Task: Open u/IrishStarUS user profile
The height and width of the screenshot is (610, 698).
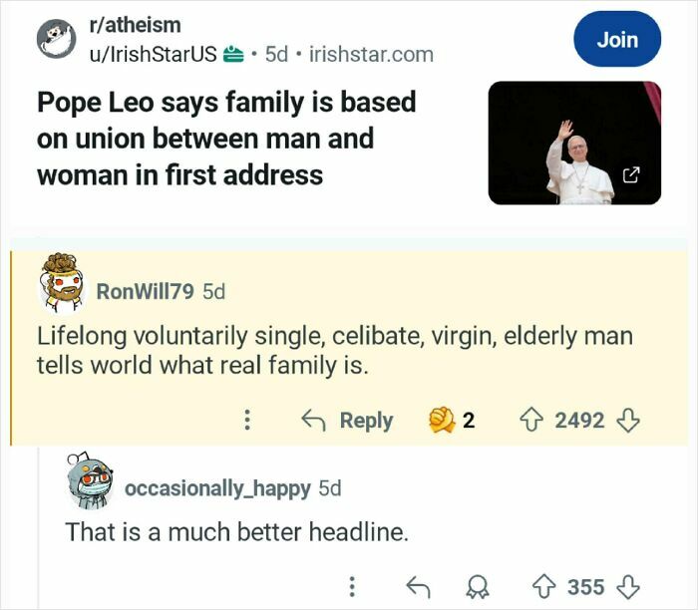Action: 153,53
